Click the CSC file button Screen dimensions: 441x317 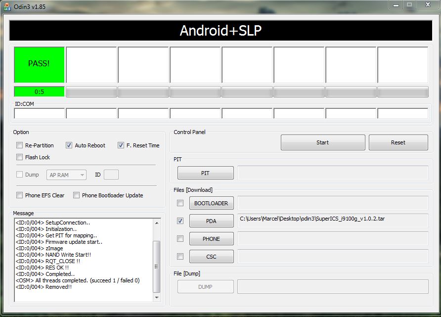click(x=211, y=256)
